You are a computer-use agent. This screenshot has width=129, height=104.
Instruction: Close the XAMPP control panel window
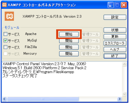(x=124, y=5)
